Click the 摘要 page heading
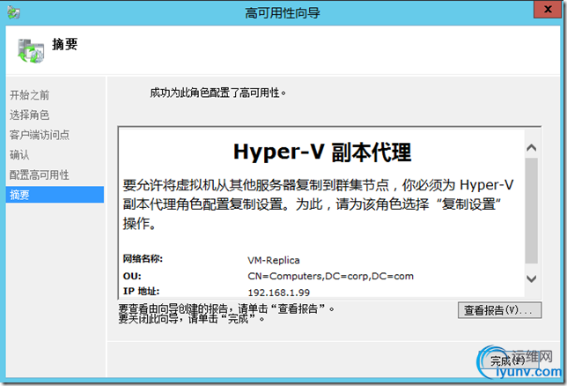This screenshot has height=386, width=567. 65,44
